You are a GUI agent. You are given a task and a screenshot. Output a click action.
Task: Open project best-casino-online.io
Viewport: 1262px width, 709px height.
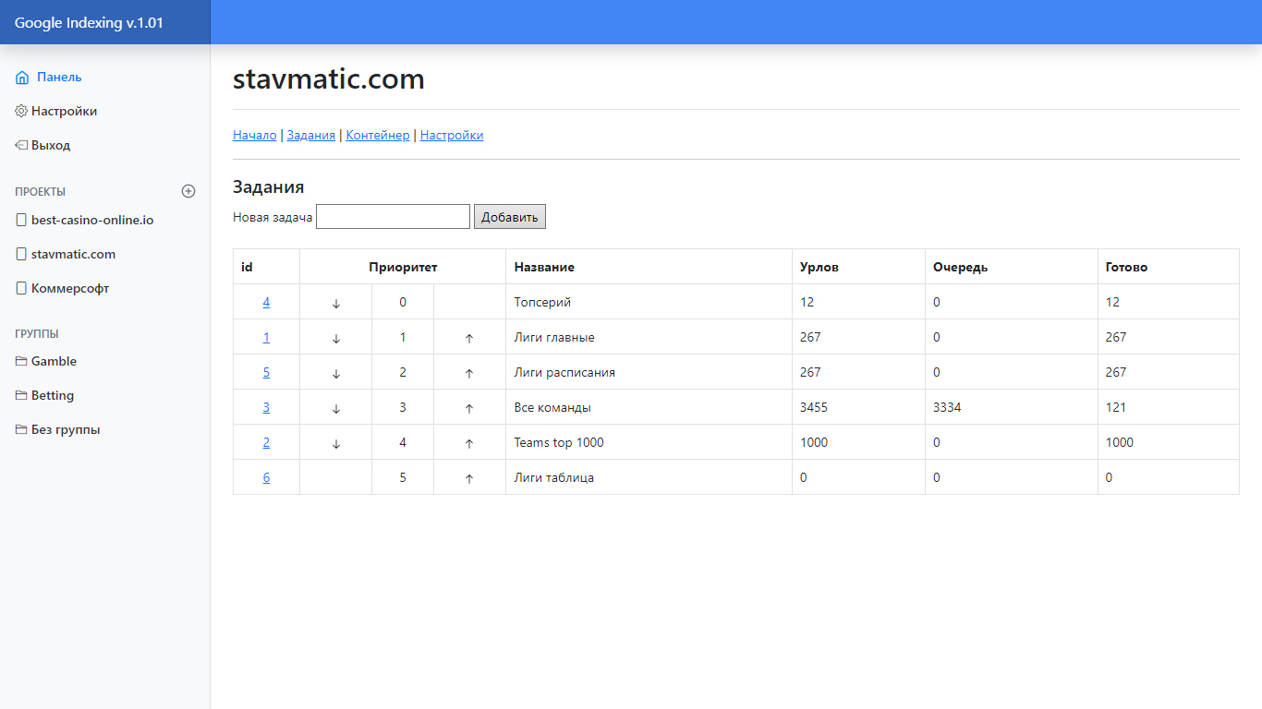[92, 221]
